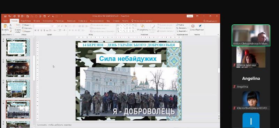Open the font name combo box
This screenshot has height=128, width=279.
click(42, 26)
